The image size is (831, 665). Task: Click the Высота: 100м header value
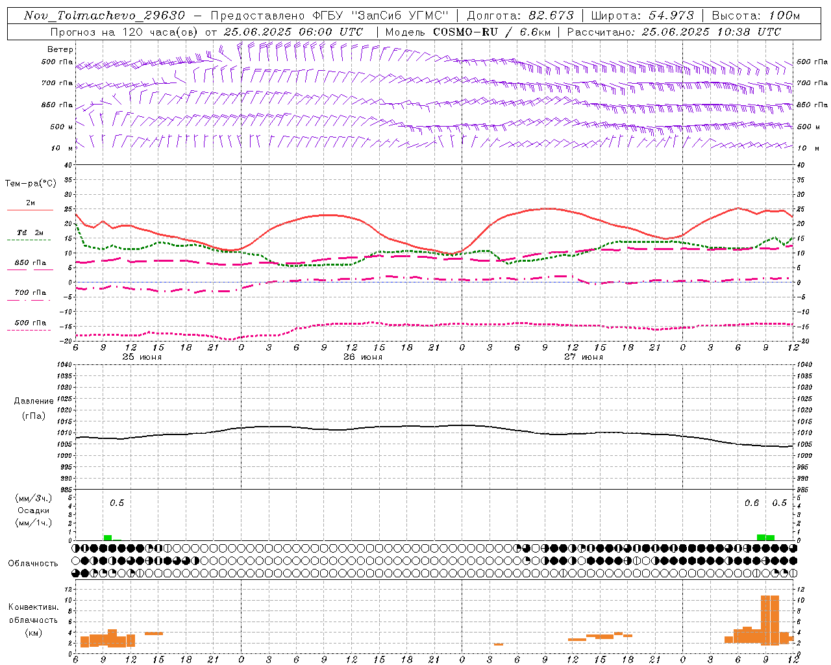click(756, 16)
